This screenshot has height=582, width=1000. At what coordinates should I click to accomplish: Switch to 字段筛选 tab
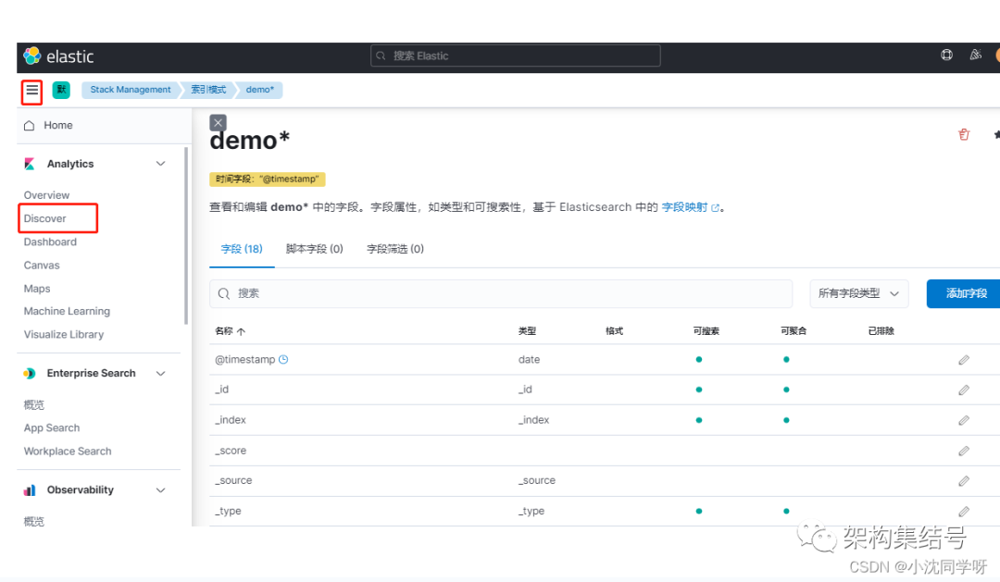point(395,249)
